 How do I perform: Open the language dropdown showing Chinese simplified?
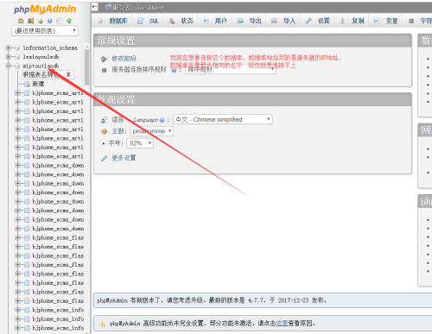coord(223,119)
